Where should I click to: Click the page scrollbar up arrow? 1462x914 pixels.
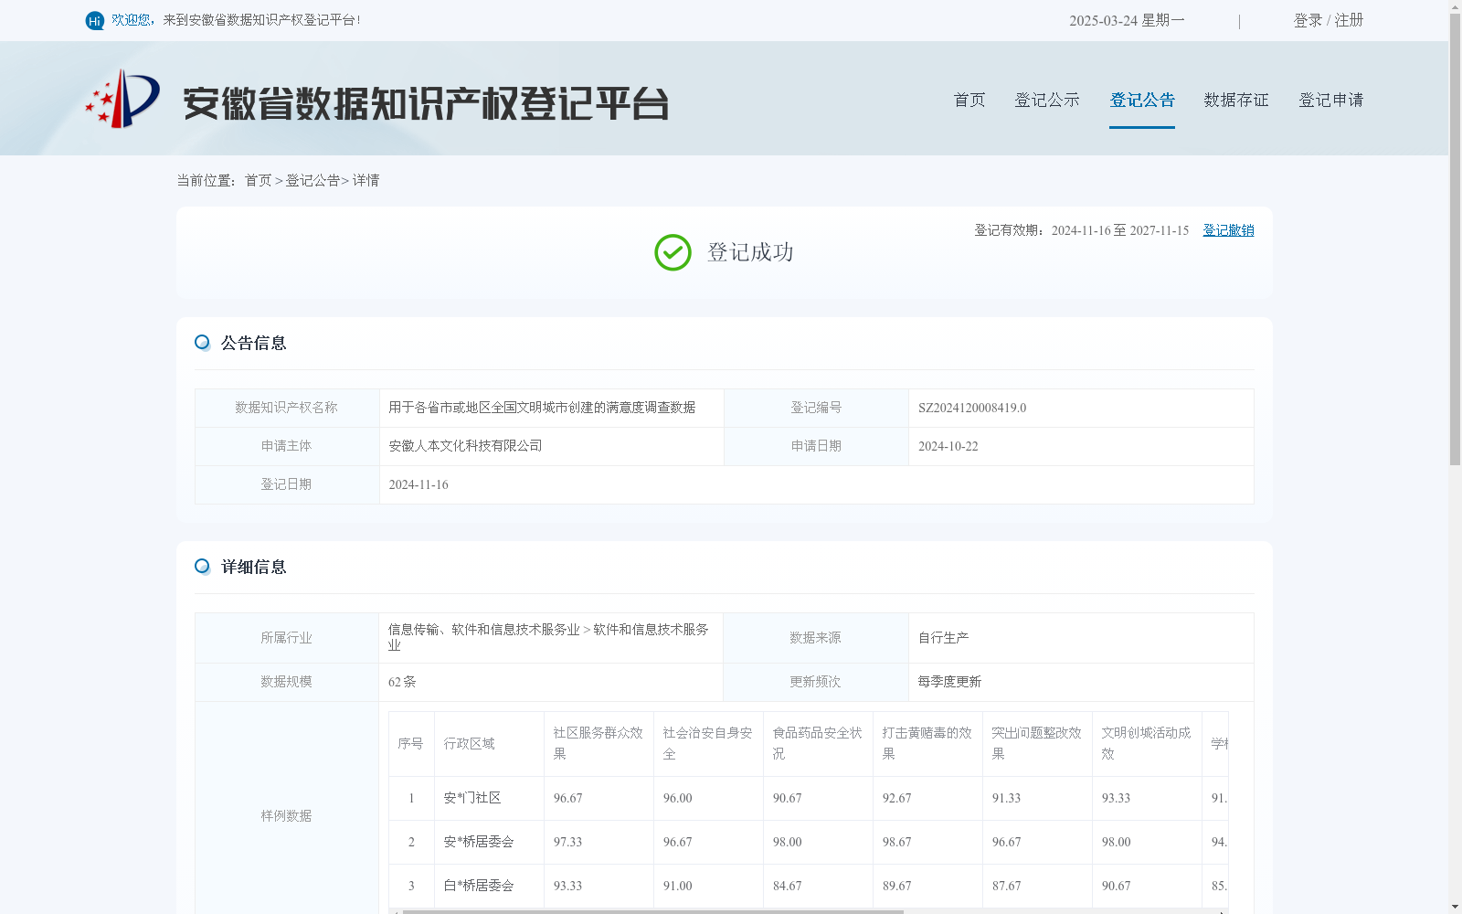pyautogui.click(x=1455, y=6)
